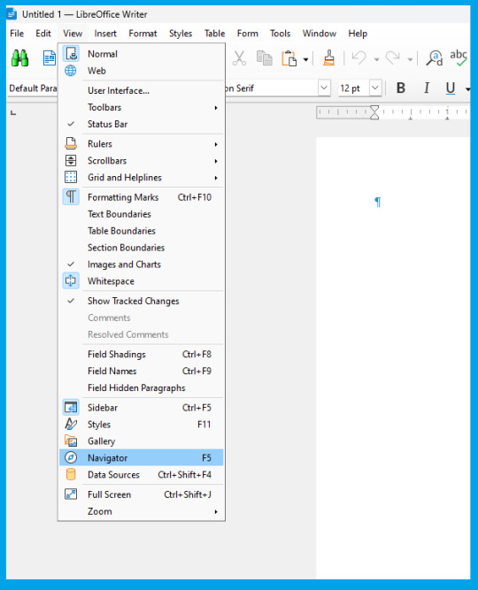Click the Copy toolbar icon

(x=264, y=58)
